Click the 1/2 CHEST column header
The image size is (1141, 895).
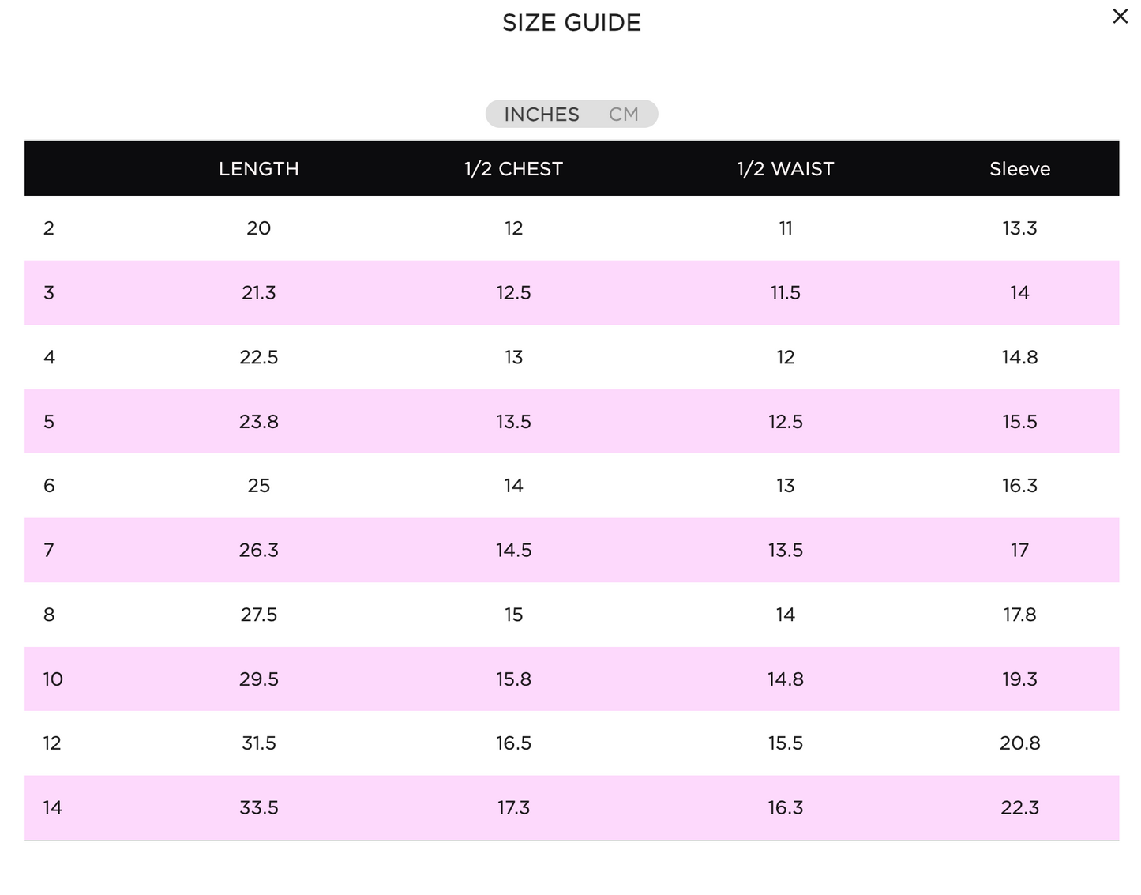pyautogui.click(x=513, y=169)
